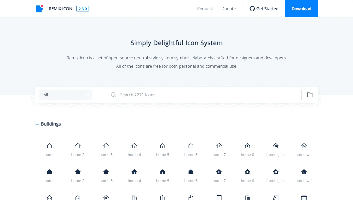Image resolution: width=353 pixels, height=200 pixels.
Task: Open the Request page
Action: (205, 9)
